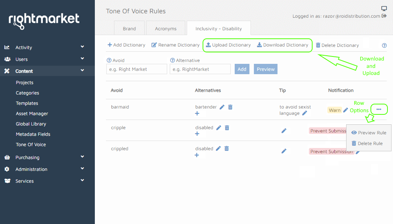This screenshot has height=224, width=393.
Task: Click the help icon beside Delete Dictionary
Action: tap(384, 45)
